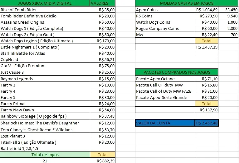Screen dimensions: 239x163
Task: Click the 'VALORES' header cell
Action: [x=103, y=3]
